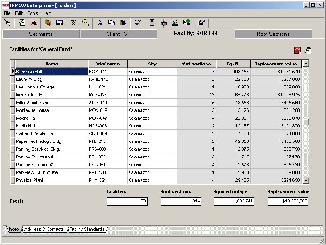Click the table scroll up arrow
326x245 pixels.
tap(306, 64)
